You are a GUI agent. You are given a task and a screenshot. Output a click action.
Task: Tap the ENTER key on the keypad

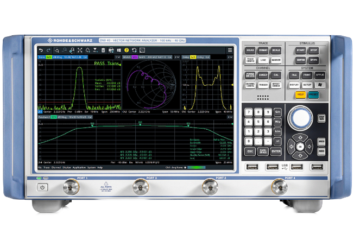click(276, 151)
